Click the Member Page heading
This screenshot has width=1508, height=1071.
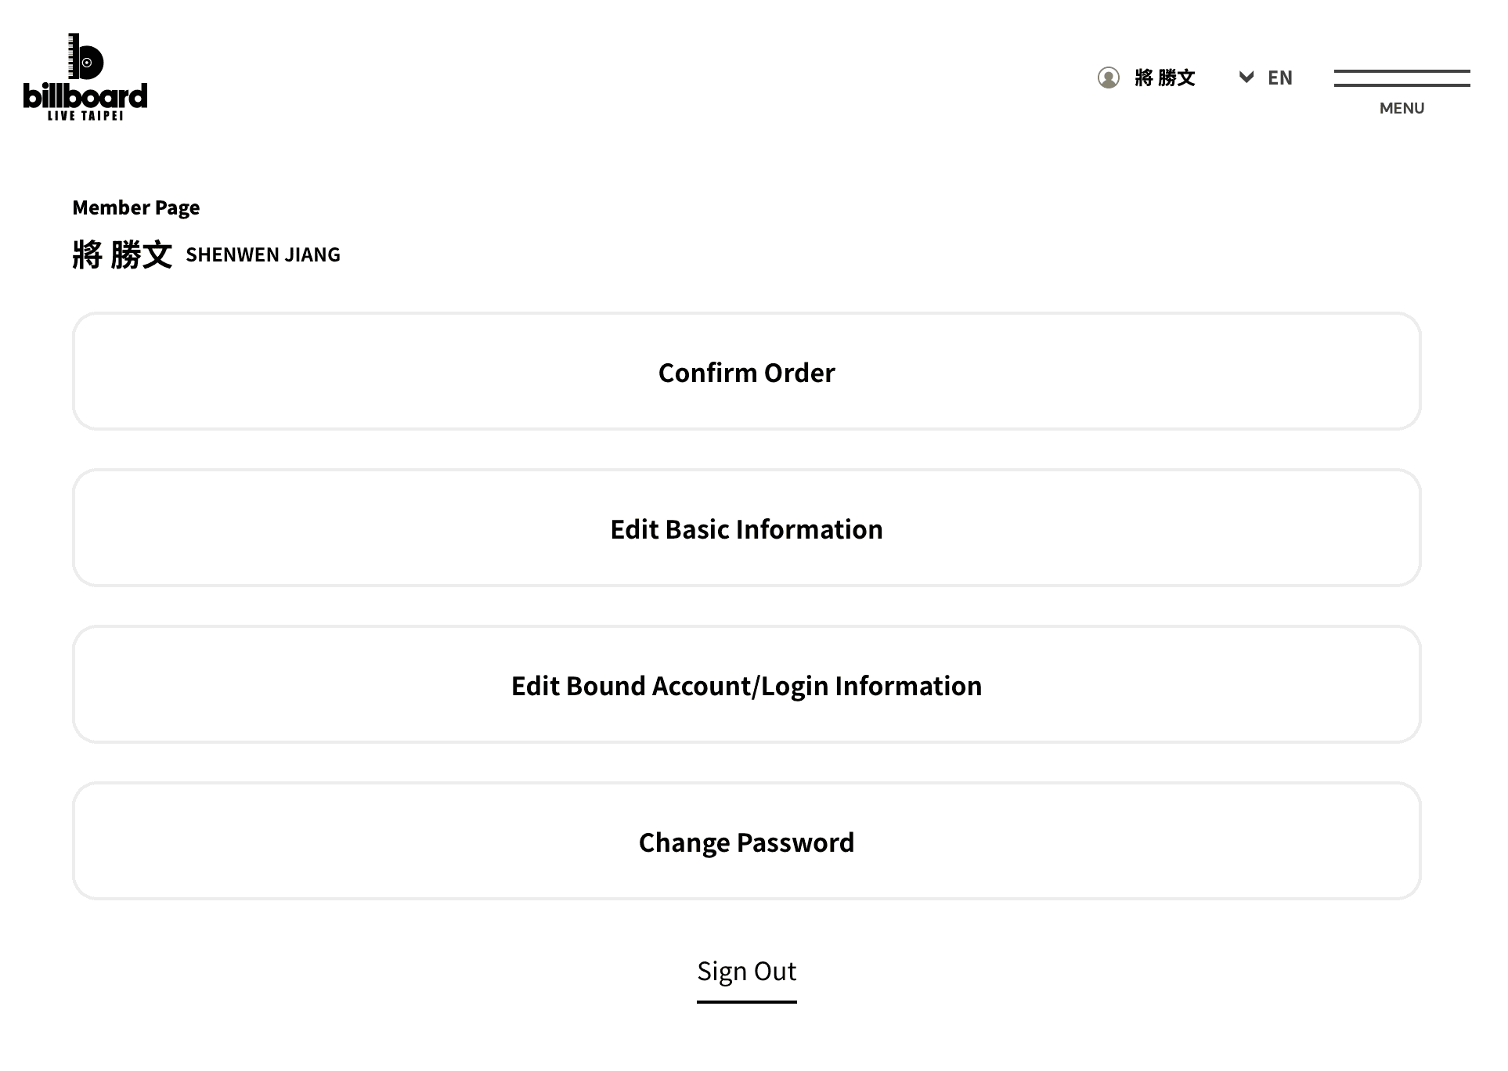click(136, 207)
